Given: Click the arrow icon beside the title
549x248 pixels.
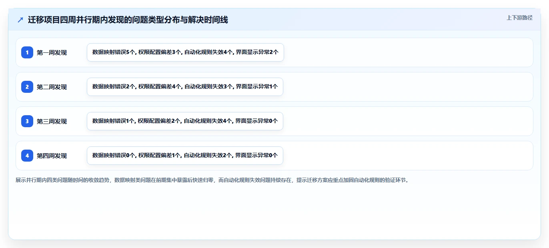Looking at the screenshot, I should click(x=20, y=20).
